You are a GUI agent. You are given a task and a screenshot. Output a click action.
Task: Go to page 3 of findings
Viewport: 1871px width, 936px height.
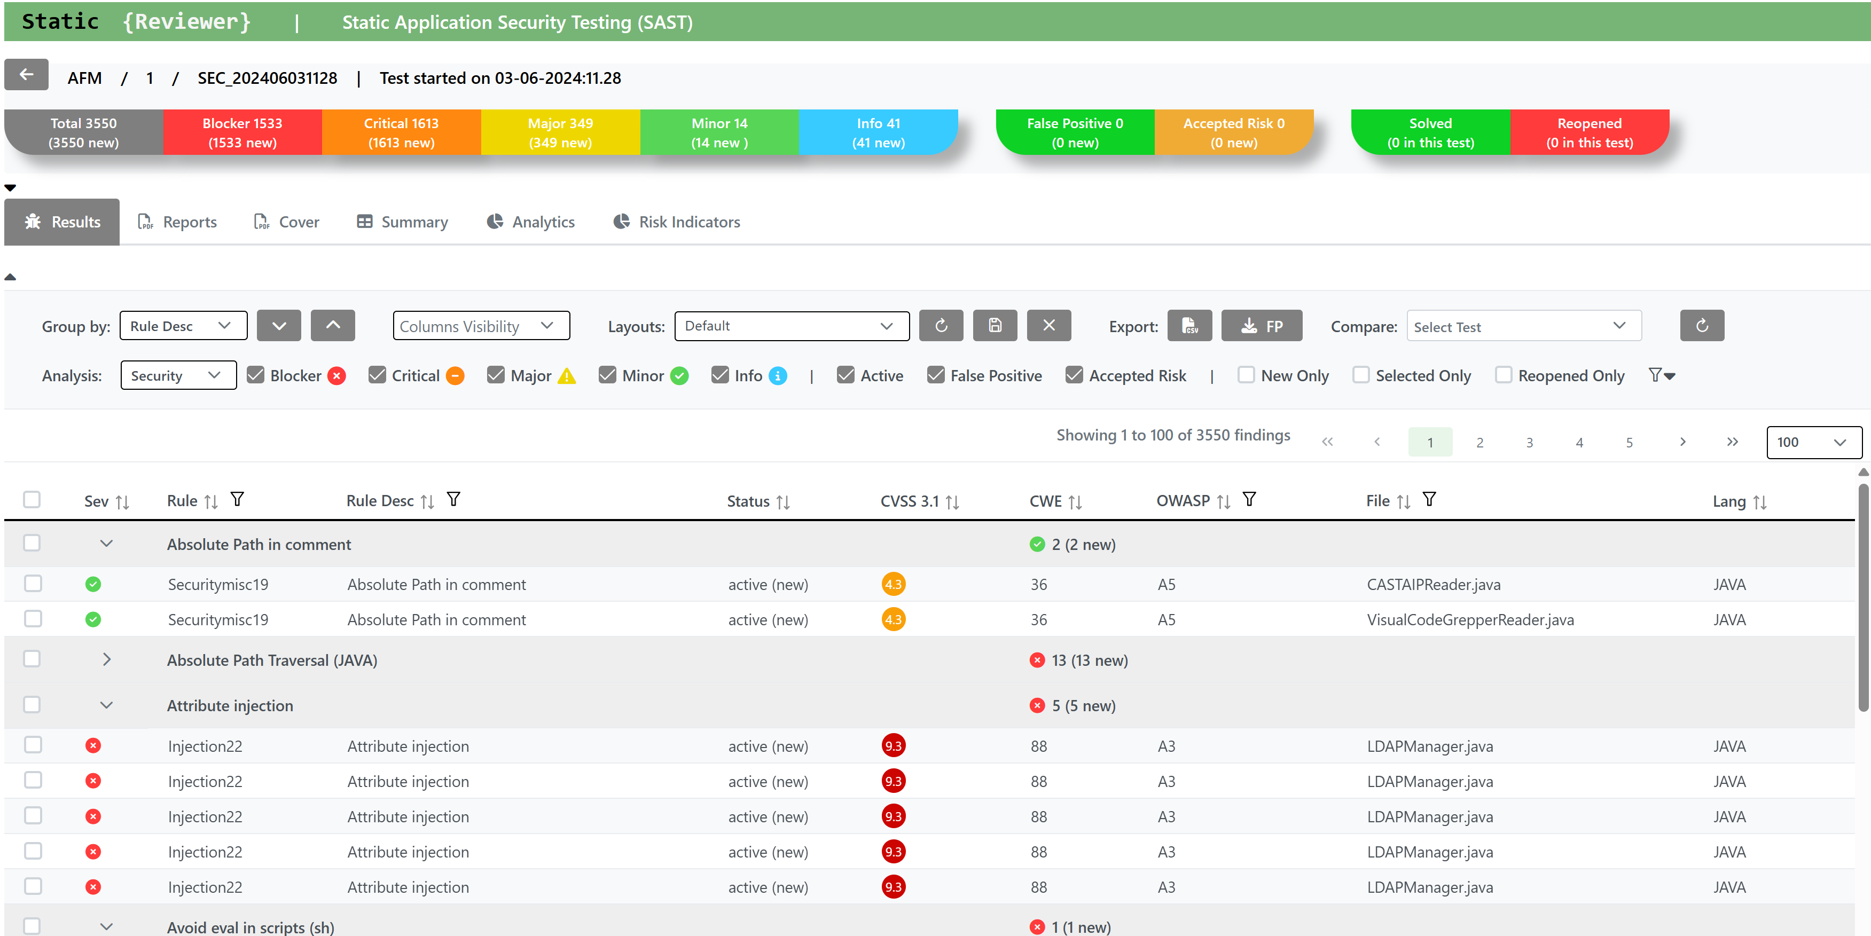pos(1529,442)
